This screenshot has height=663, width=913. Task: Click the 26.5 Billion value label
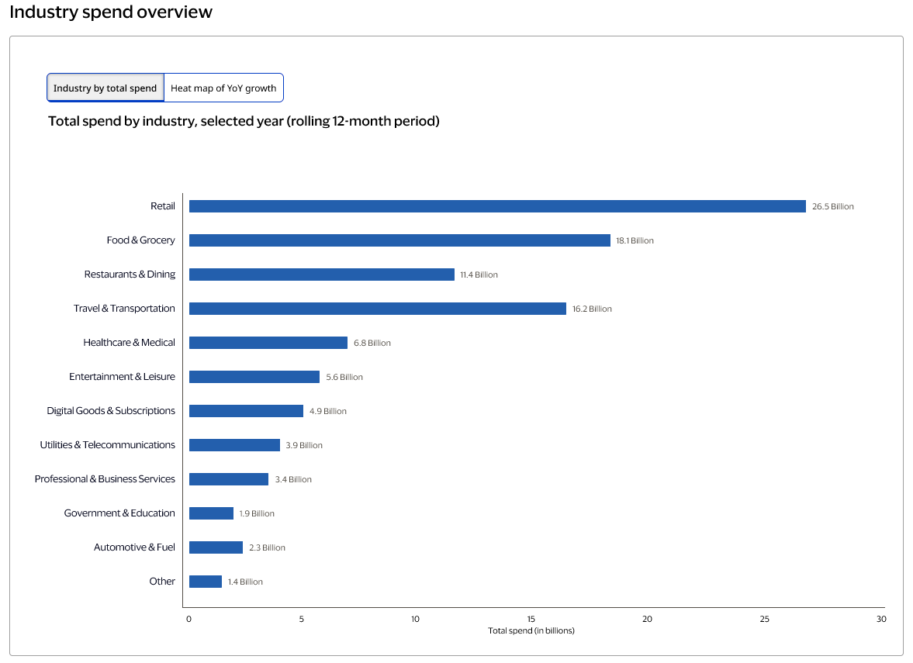click(x=834, y=206)
